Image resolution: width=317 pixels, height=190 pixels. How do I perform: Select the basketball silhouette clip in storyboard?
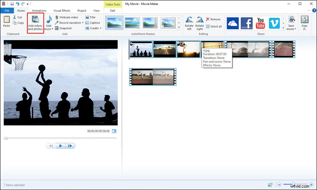click(x=141, y=49)
